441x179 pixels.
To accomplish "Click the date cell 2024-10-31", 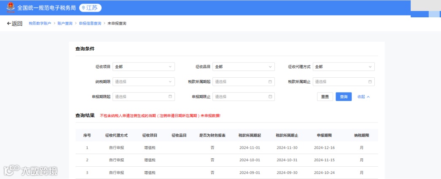I will click(x=287, y=160).
